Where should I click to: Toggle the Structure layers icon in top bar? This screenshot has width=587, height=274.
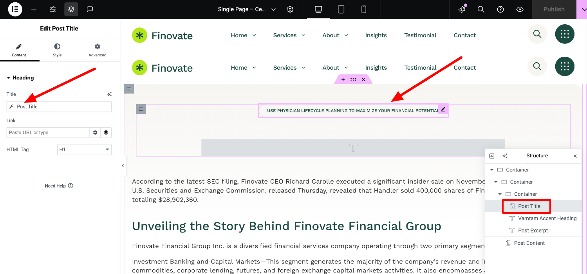coord(71,9)
